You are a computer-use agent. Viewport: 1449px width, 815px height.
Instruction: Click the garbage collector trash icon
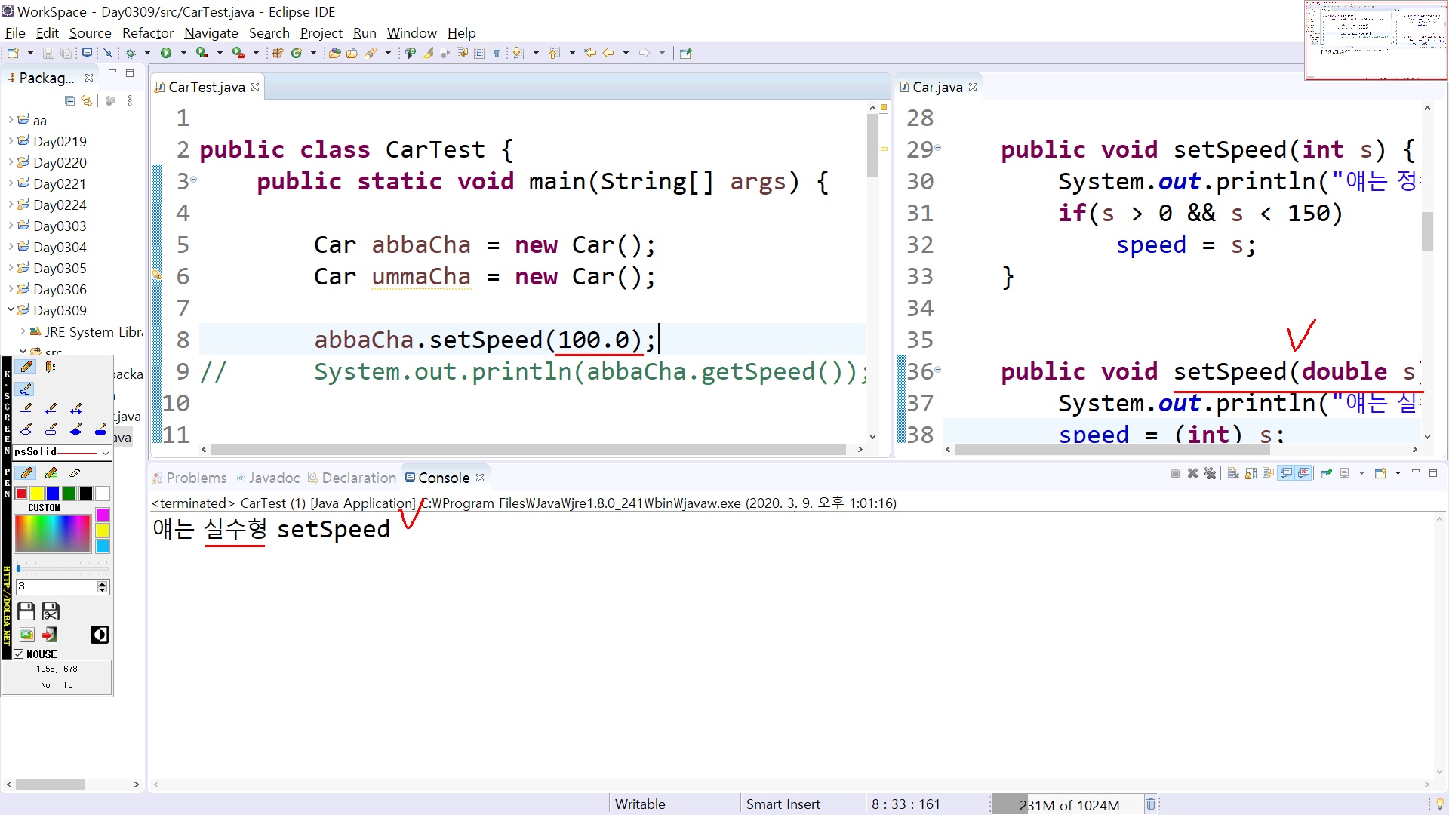[1150, 804]
